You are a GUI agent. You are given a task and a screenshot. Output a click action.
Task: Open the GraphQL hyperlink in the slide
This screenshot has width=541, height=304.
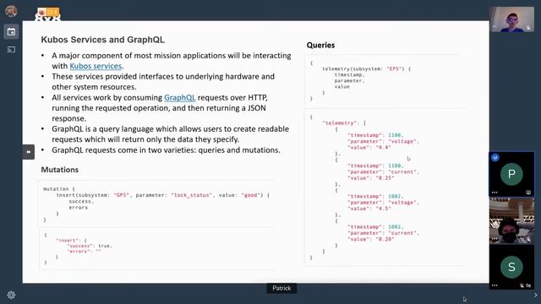(180, 98)
